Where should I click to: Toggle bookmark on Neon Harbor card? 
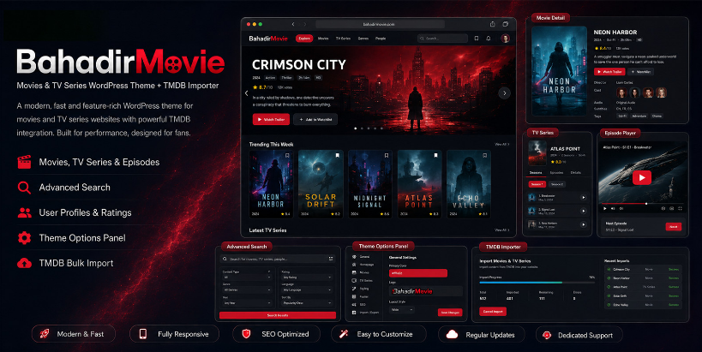(x=287, y=156)
